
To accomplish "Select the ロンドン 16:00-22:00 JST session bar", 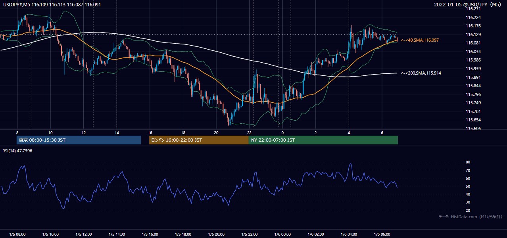I will tap(199, 140).
